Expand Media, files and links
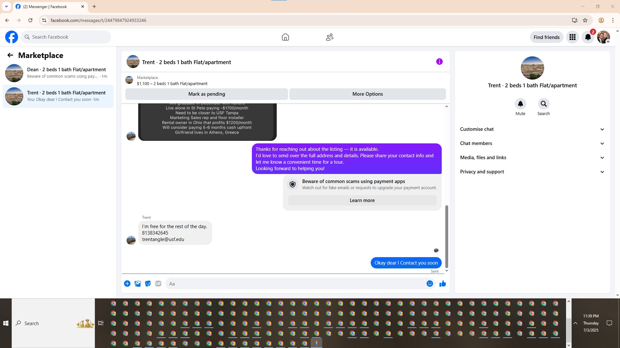The width and height of the screenshot is (620, 348). click(x=532, y=158)
